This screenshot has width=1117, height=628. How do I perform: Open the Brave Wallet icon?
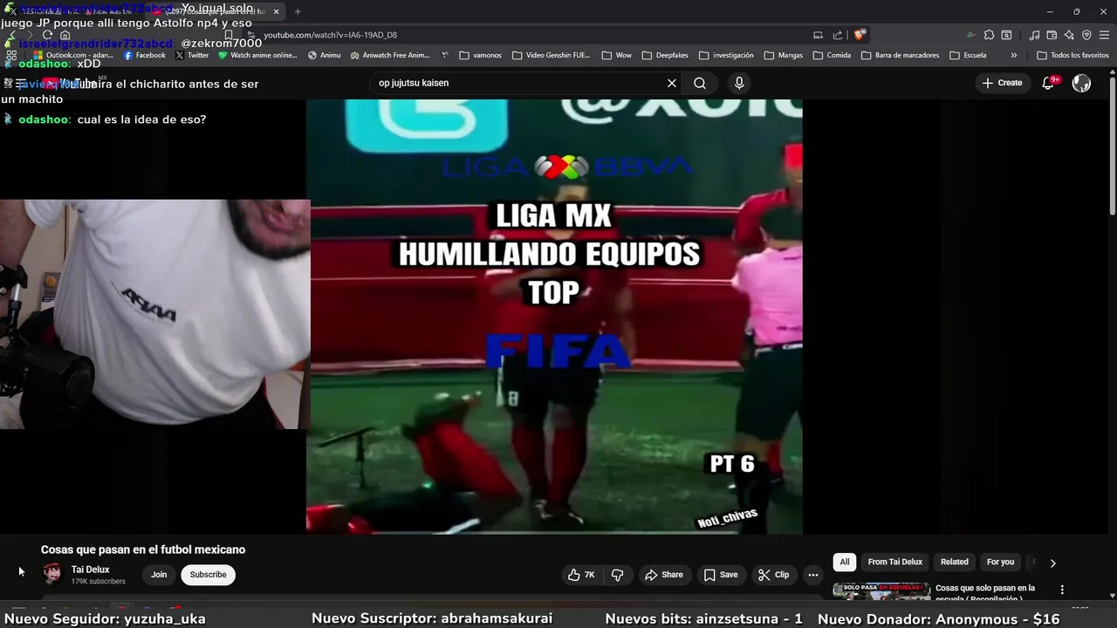coord(1052,35)
